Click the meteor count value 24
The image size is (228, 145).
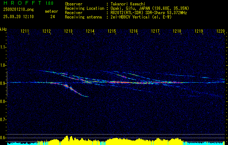click(53, 17)
